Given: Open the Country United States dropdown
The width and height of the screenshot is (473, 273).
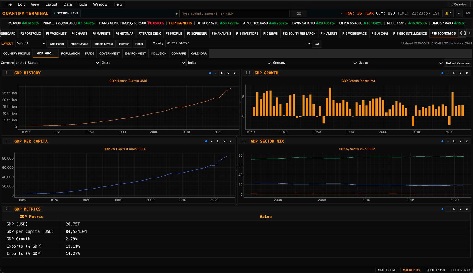Looking at the screenshot, I should 238,43.
